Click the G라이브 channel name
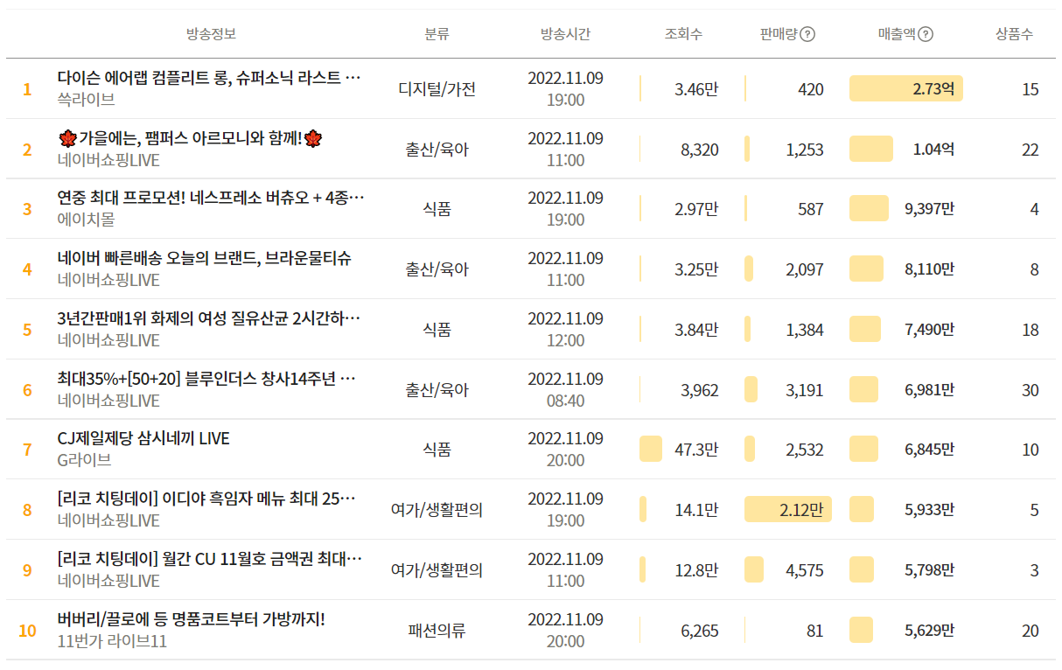The height and width of the screenshot is (670, 1062). pyautogui.click(x=84, y=460)
